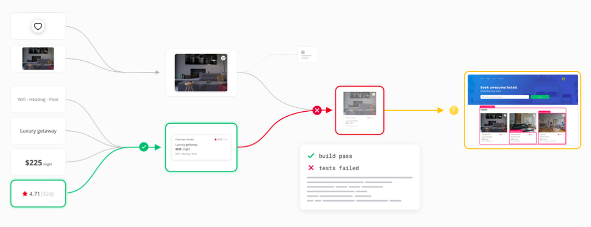Open the large room image card
The width and height of the screenshot is (591, 227).
pyautogui.click(x=202, y=72)
